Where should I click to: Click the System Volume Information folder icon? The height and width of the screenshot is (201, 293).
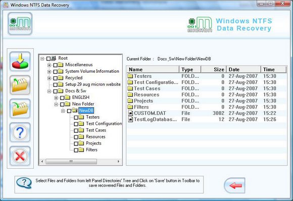[60, 71]
